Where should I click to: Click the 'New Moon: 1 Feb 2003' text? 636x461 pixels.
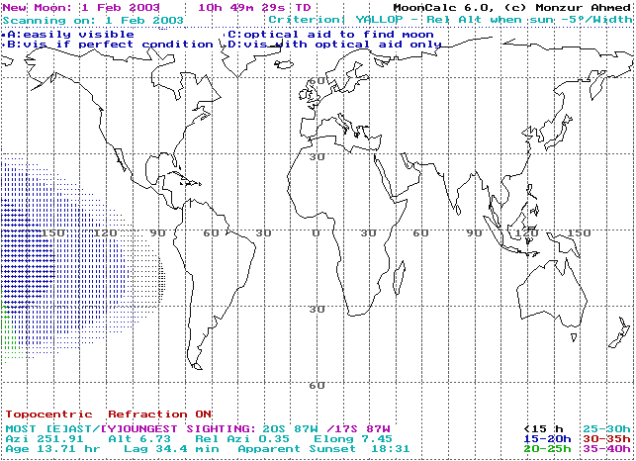[81, 8]
